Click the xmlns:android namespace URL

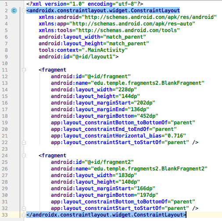click(149, 17)
